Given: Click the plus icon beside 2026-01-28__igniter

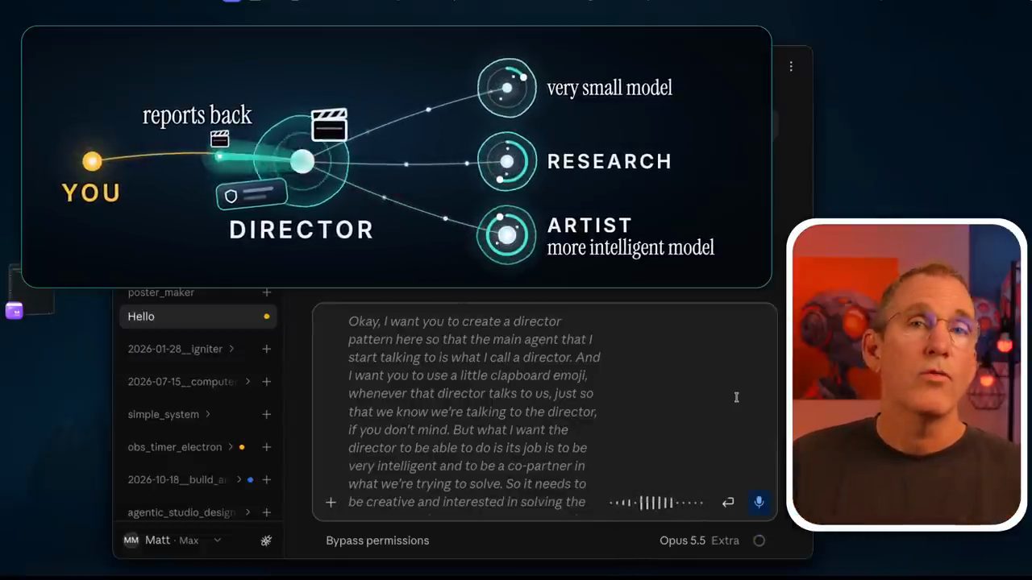Looking at the screenshot, I should coord(267,349).
